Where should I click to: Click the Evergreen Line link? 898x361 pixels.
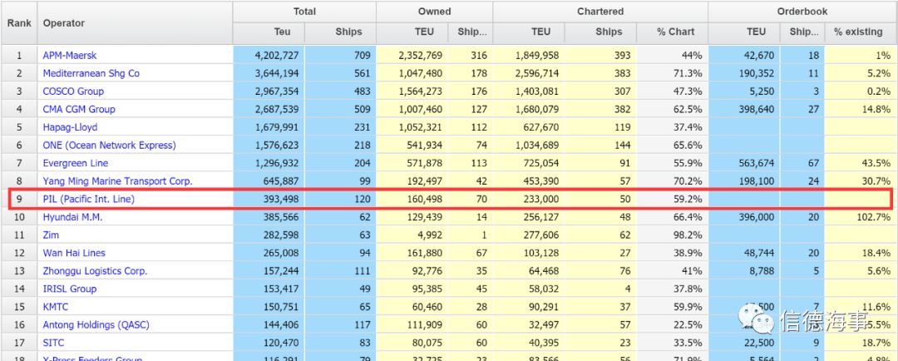pyautogui.click(x=76, y=163)
